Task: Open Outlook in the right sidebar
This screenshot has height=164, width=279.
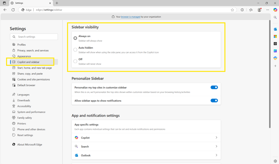Action: pyautogui.click(x=275, y=29)
